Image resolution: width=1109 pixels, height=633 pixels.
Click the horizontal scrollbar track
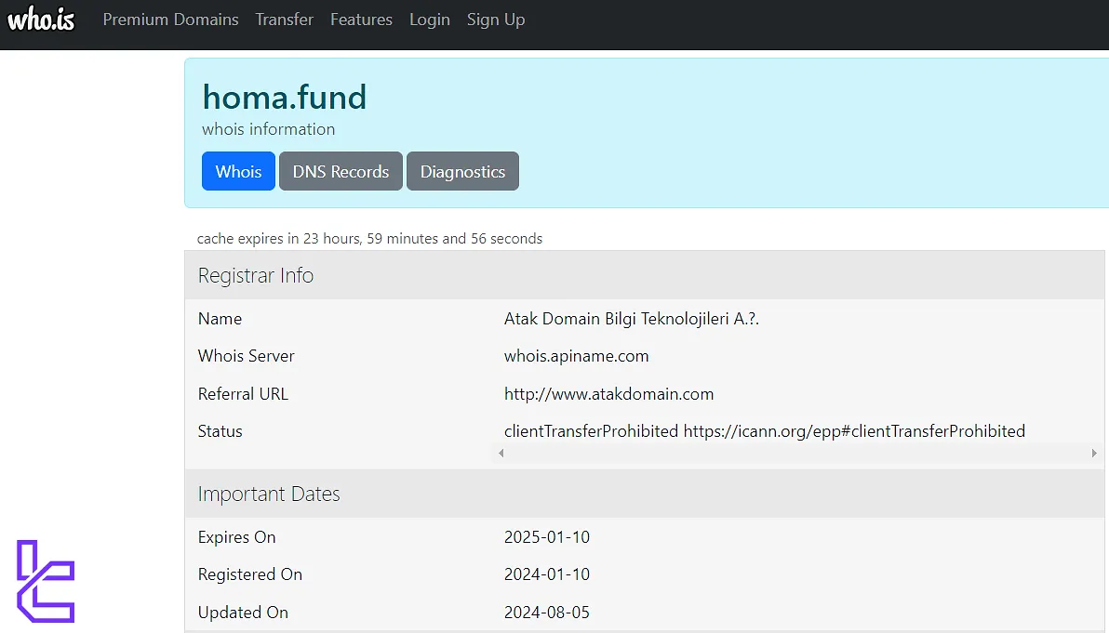pyautogui.click(x=797, y=454)
